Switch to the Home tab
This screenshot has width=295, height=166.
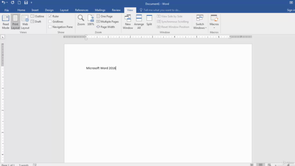[21, 10]
